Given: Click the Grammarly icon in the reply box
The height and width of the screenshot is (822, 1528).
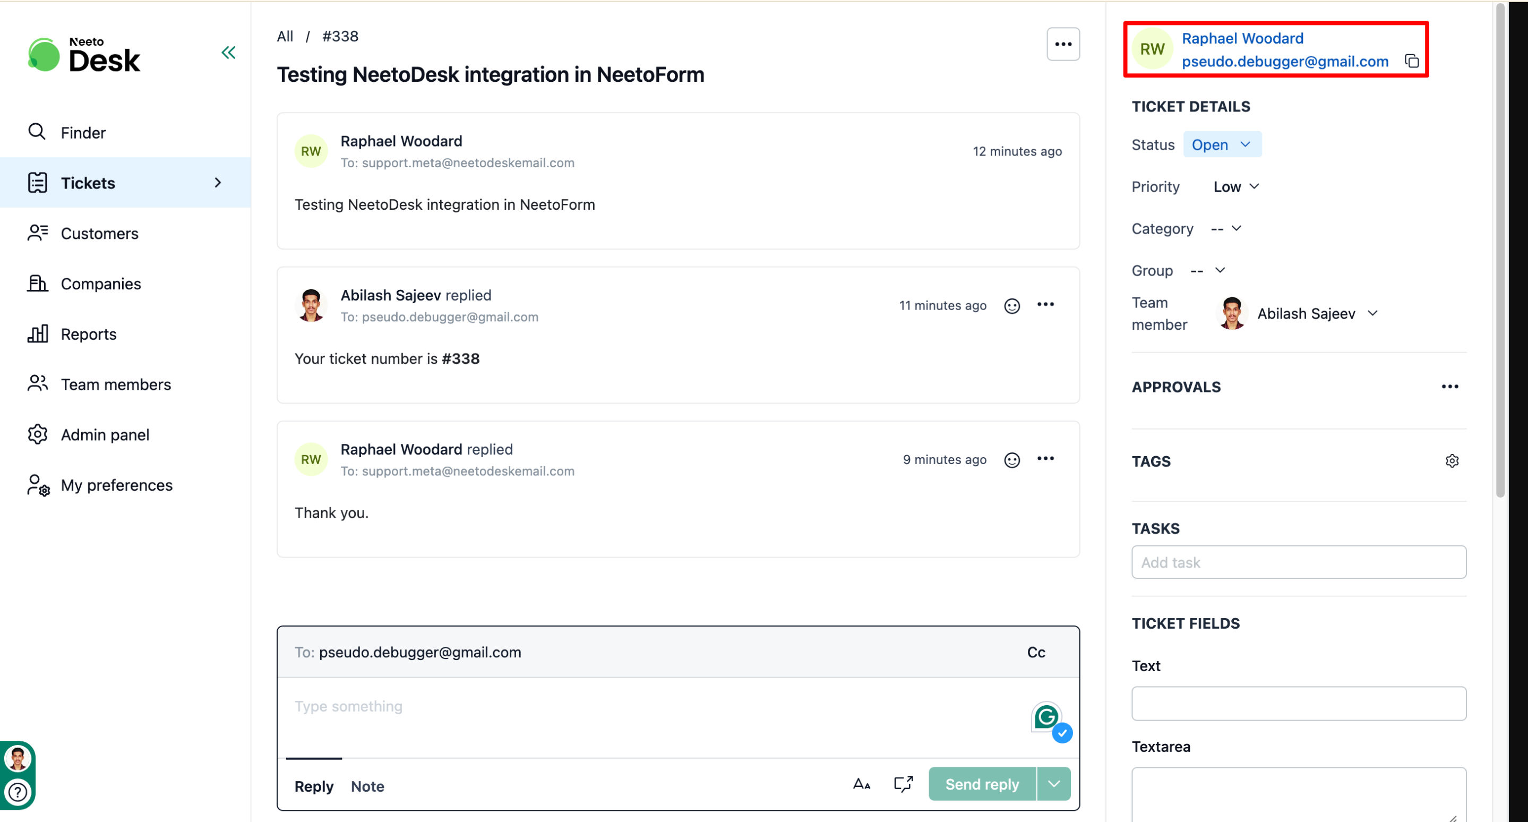Looking at the screenshot, I should [x=1046, y=716].
